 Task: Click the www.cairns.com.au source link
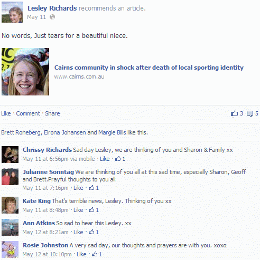click(79, 76)
